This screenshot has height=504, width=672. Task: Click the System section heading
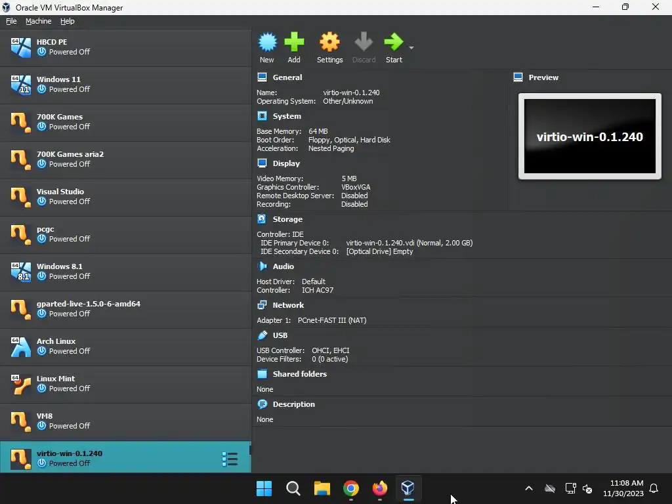[287, 116]
